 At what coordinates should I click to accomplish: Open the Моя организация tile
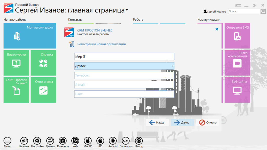click(x=30, y=36)
